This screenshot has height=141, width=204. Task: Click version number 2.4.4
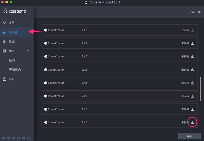[85, 96]
